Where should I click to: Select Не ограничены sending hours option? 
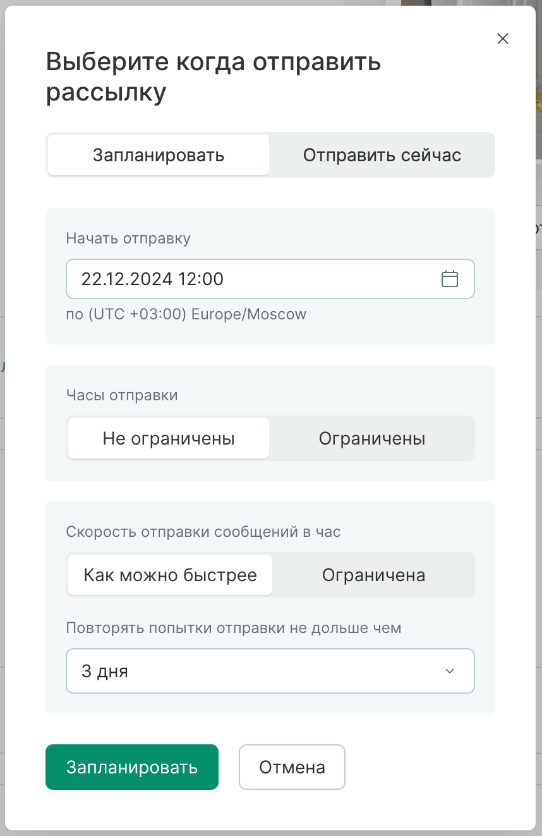(168, 438)
